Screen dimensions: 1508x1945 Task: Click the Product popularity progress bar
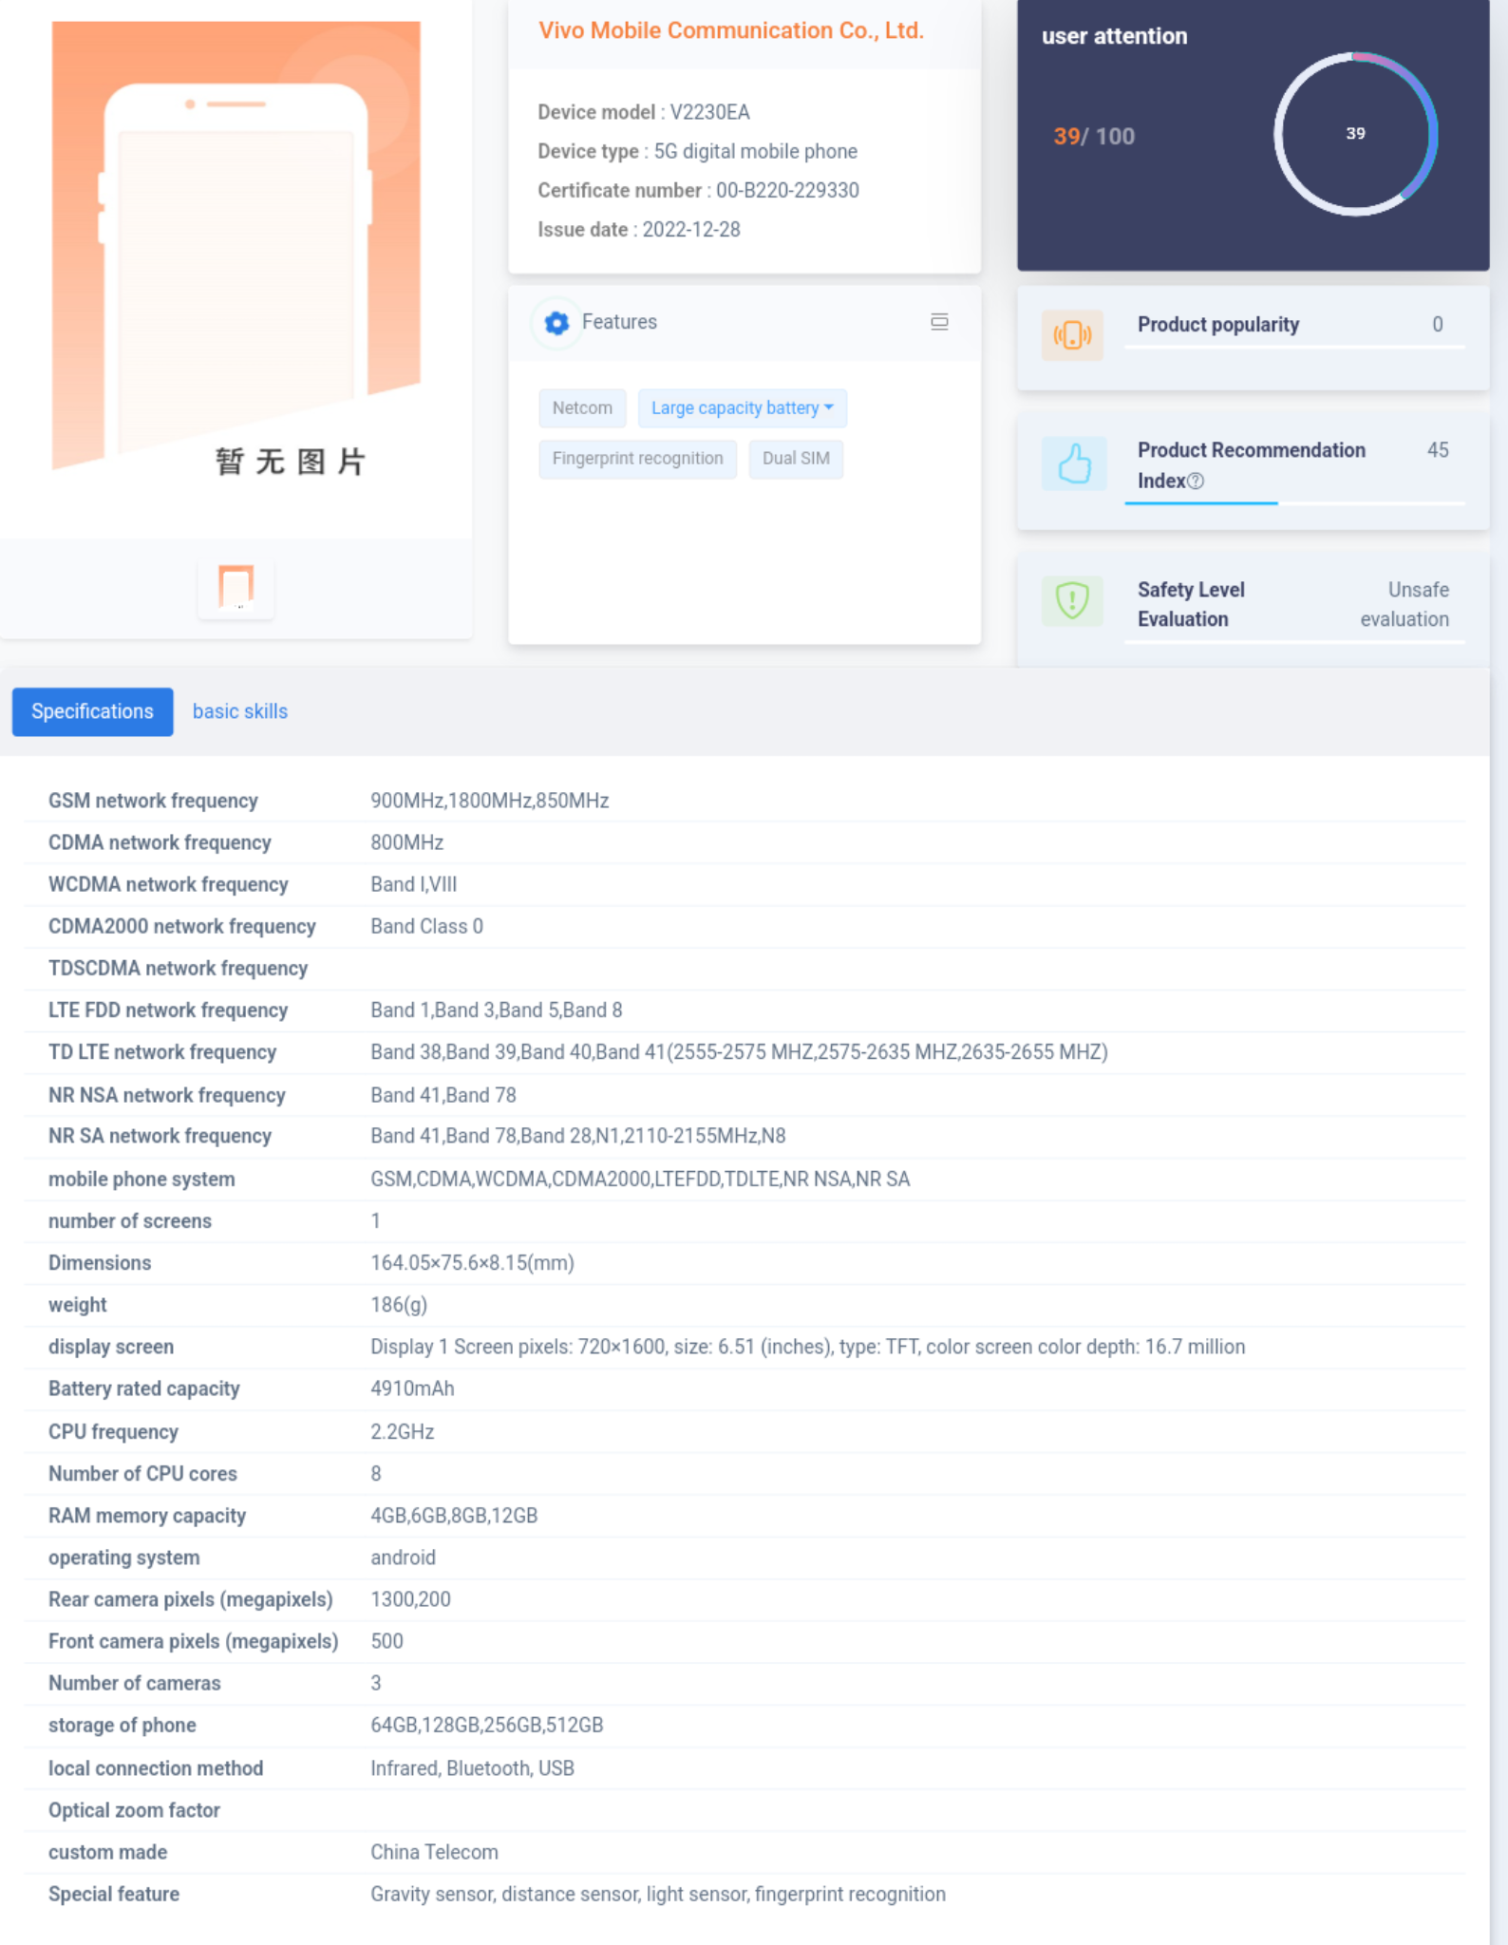pyautogui.click(x=1294, y=348)
